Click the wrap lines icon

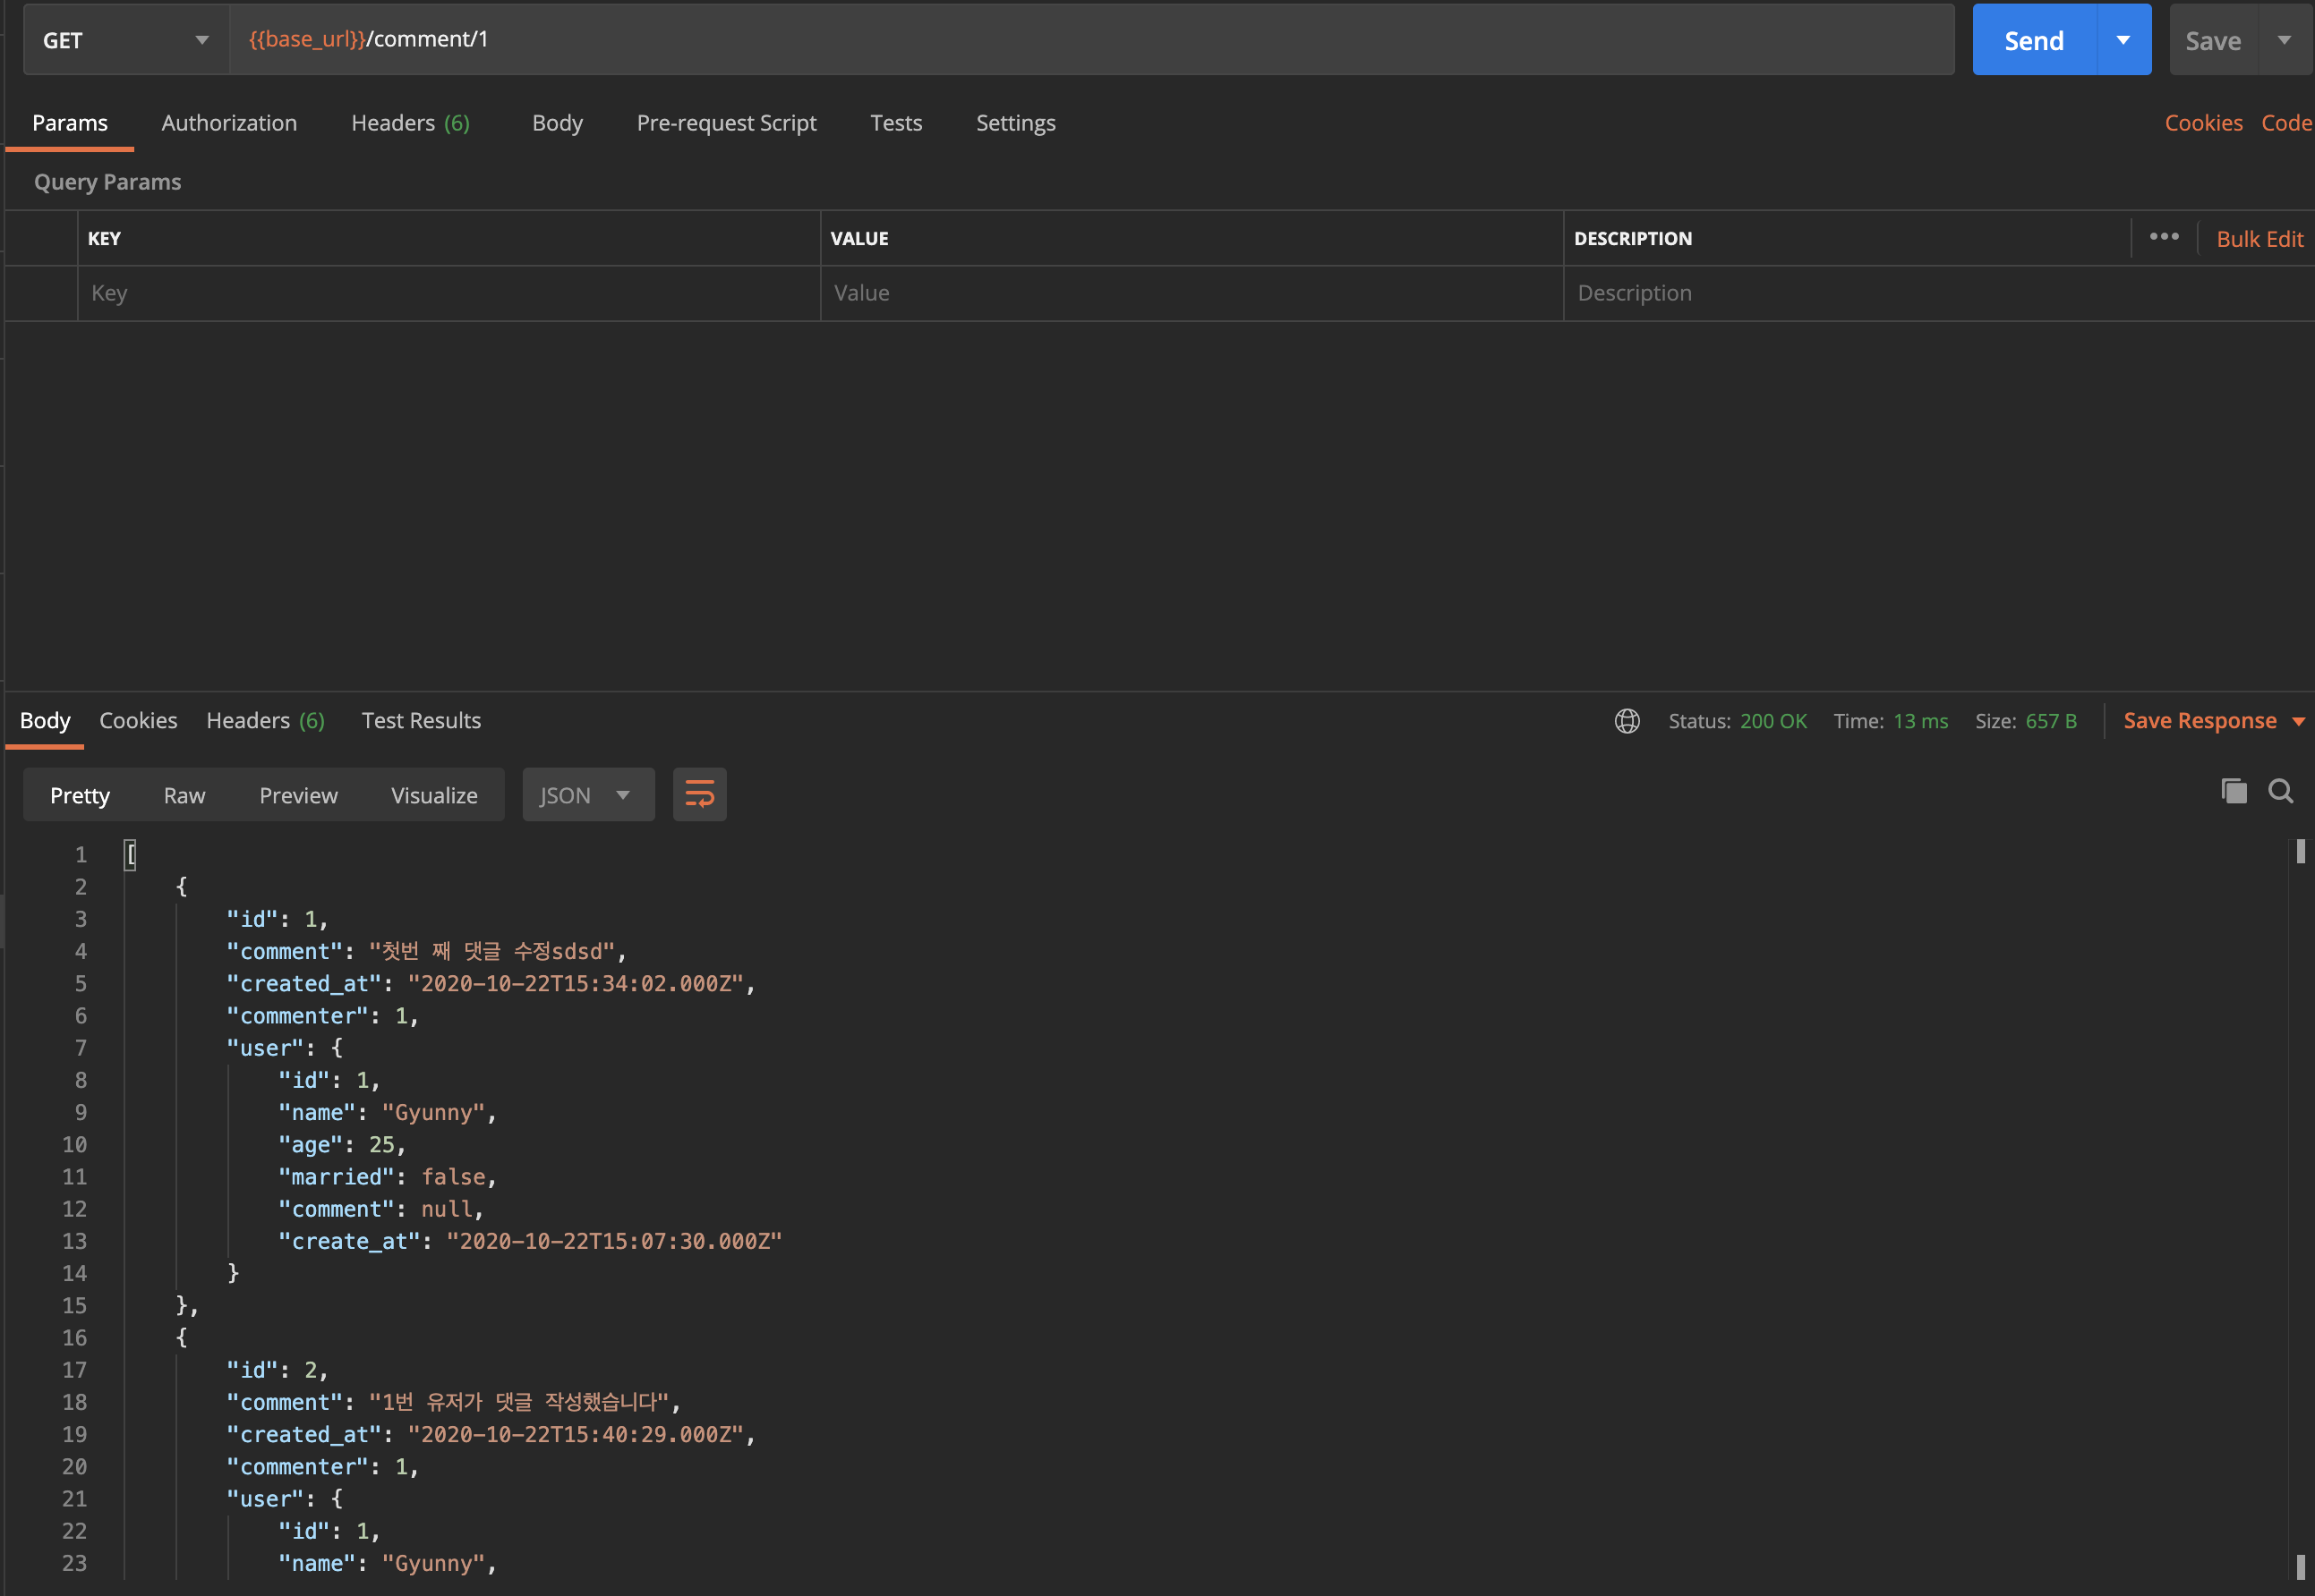coord(699,795)
